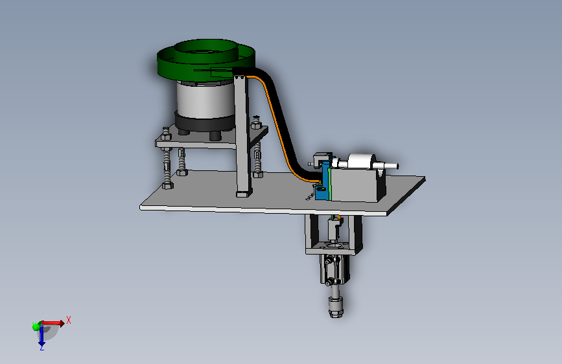
Task: Select the black ring at the drum base
Action: pyautogui.click(x=204, y=123)
